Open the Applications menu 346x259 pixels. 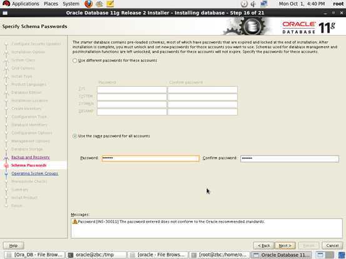[26, 4]
